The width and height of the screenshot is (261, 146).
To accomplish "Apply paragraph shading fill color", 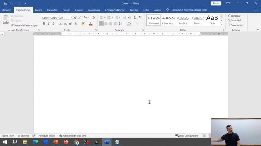I will point(129,24).
